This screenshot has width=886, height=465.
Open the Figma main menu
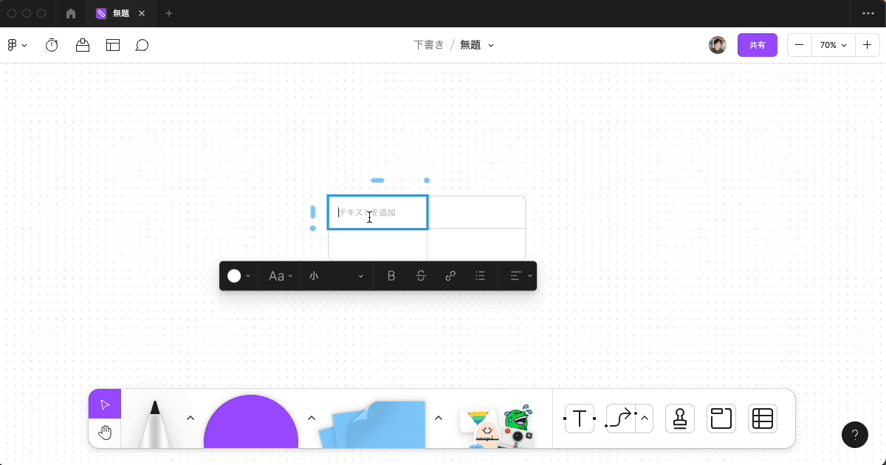point(17,45)
